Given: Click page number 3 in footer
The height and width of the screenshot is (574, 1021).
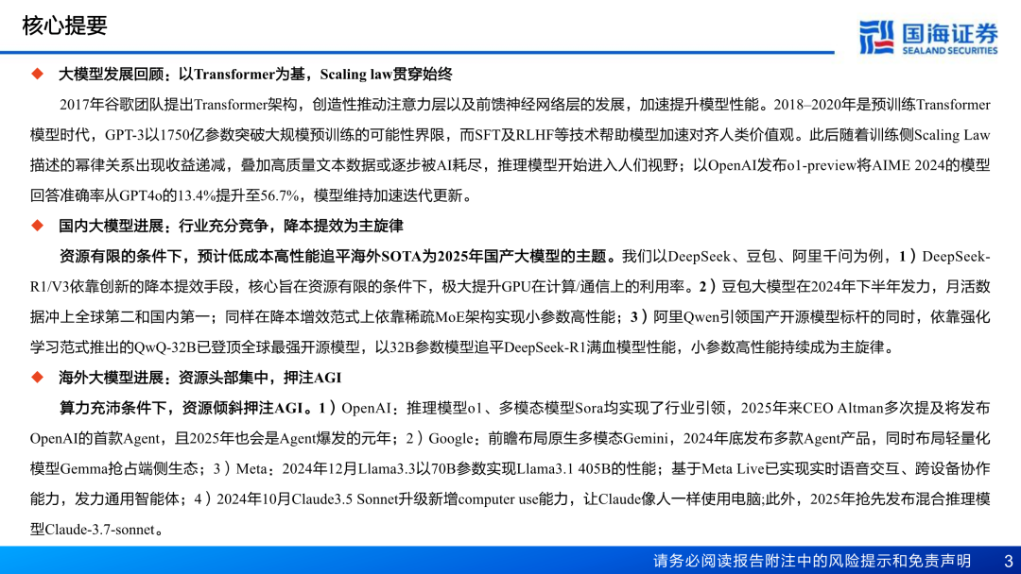Looking at the screenshot, I should click(1008, 561).
